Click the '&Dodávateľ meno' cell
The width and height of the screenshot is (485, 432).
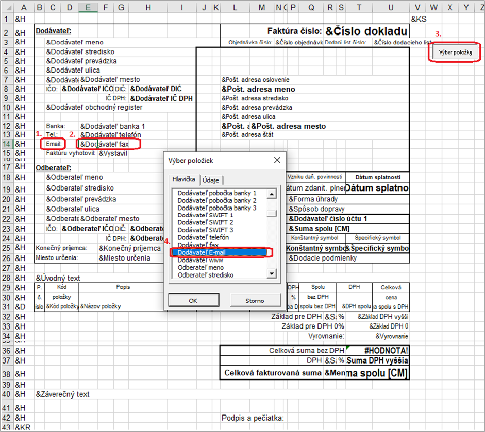tap(75, 42)
